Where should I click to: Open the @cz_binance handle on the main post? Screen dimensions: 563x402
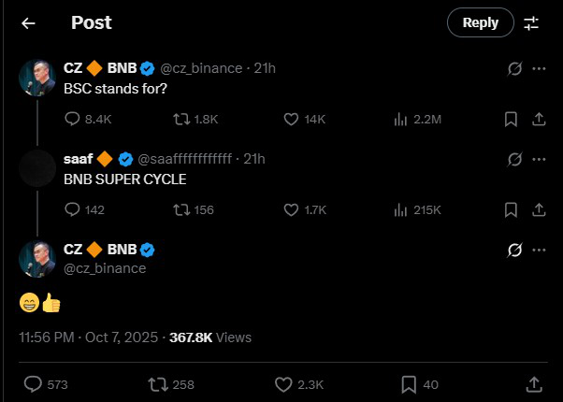click(105, 268)
